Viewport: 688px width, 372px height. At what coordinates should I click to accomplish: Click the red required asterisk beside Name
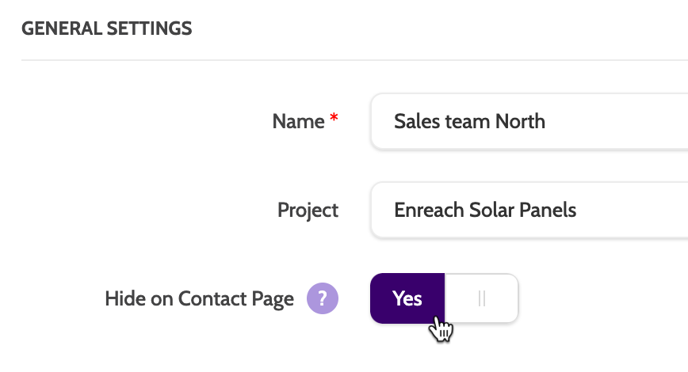pos(334,120)
